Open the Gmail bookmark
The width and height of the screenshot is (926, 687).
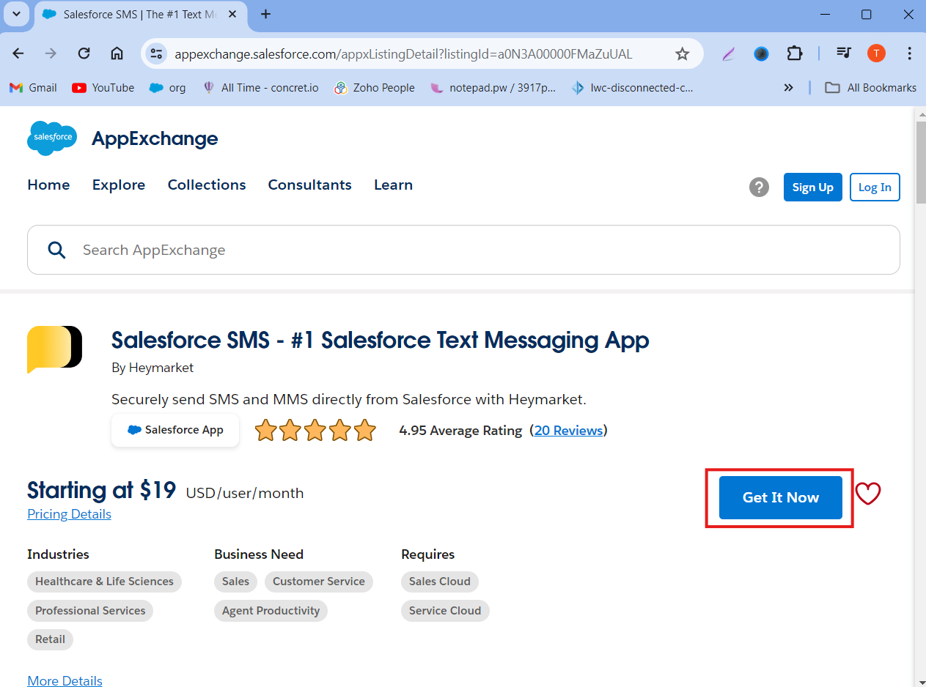[x=33, y=87]
